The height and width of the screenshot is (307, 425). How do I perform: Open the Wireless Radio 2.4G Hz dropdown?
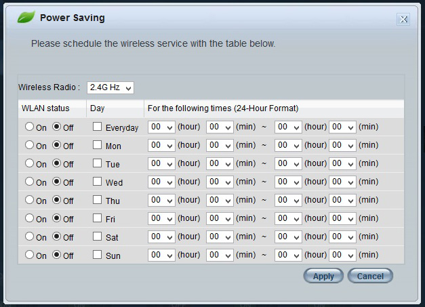point(110,87)
